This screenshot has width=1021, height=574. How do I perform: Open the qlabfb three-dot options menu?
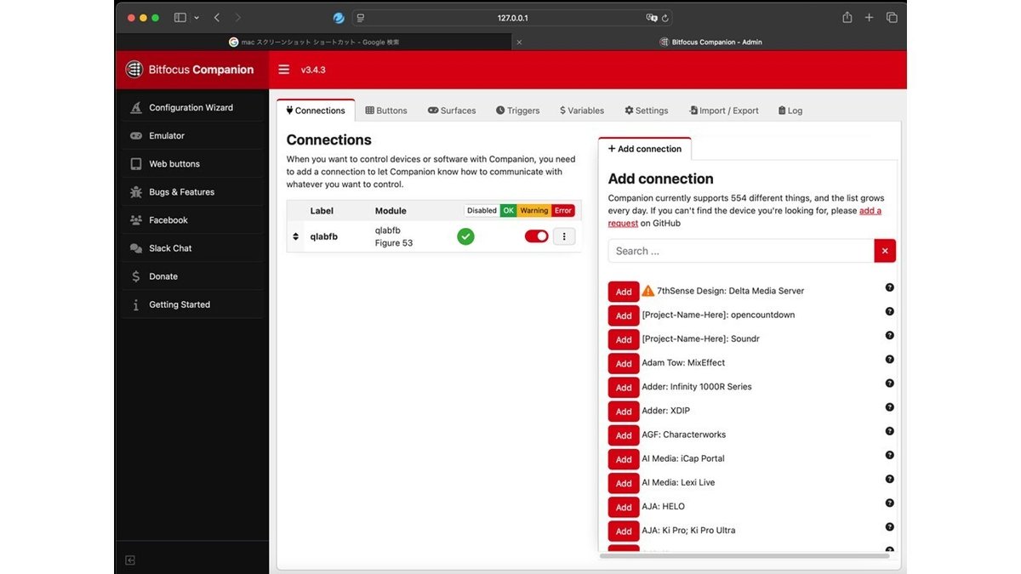click(564, 236)
